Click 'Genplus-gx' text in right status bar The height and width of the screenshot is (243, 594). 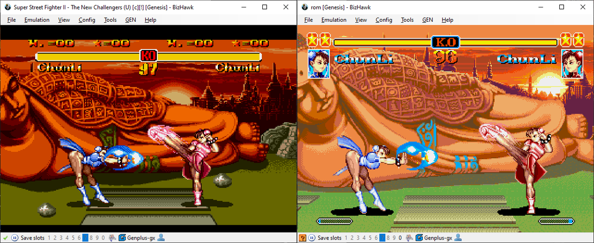[438, 238]
